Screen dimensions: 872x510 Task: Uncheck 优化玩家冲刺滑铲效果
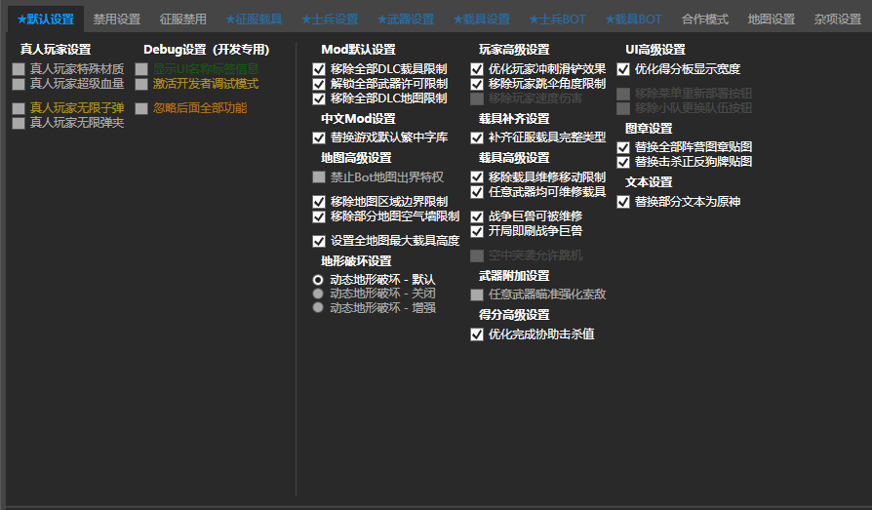(x=477, y=69)
